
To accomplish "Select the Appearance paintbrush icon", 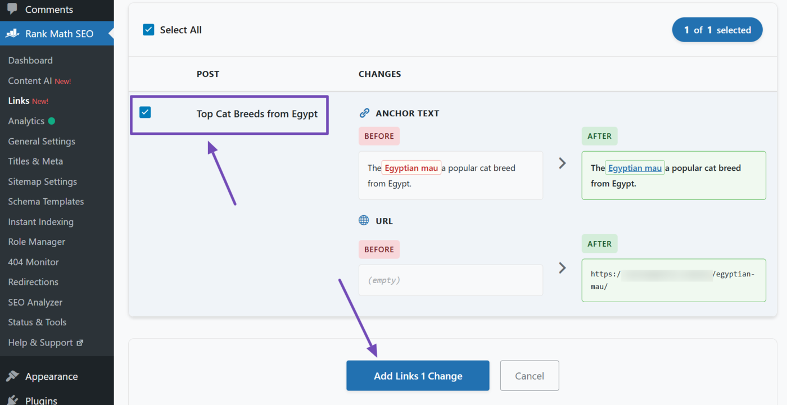I will point(12,376).
